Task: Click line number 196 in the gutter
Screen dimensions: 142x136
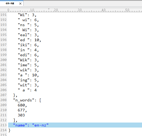Action: (x=3, y=40)
